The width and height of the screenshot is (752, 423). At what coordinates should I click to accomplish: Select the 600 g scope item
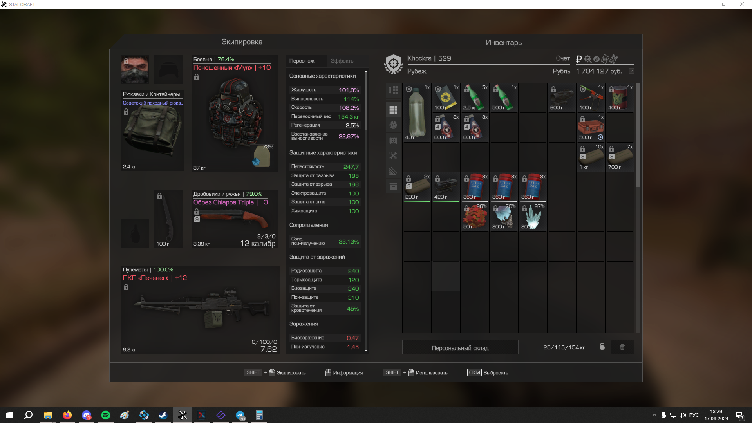(x=562, y=98)
